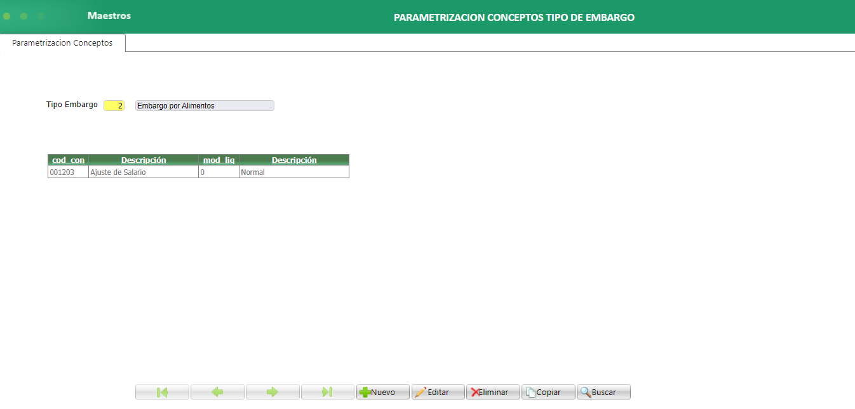Jump to the last record
The width and height of the screenshot is (855, 409).
[x=328, y=392]
